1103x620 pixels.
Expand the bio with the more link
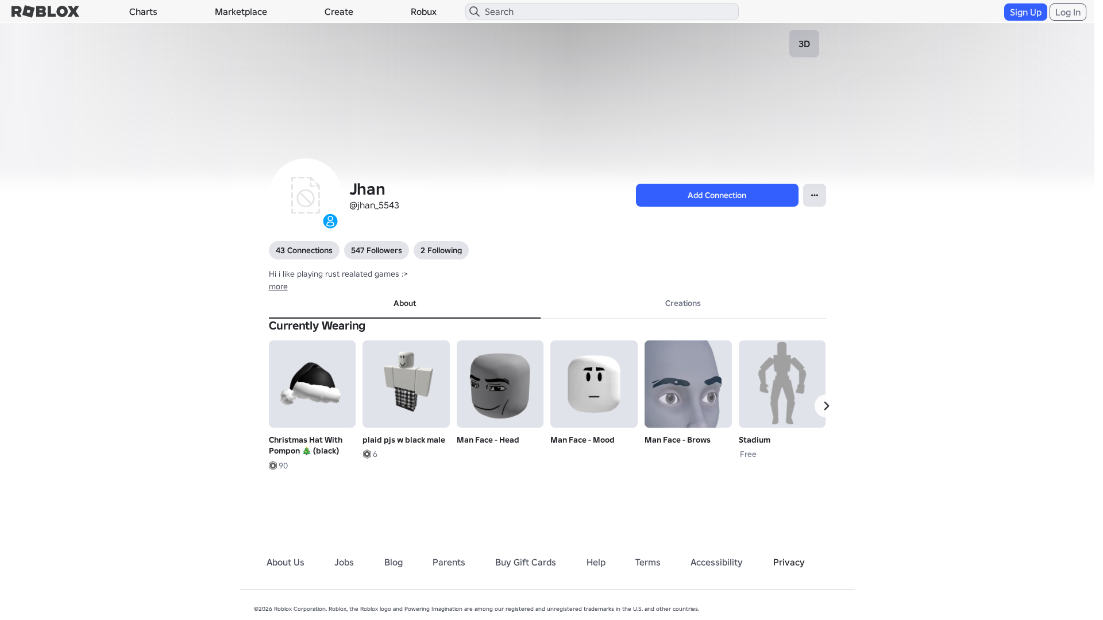pos(278,286)
